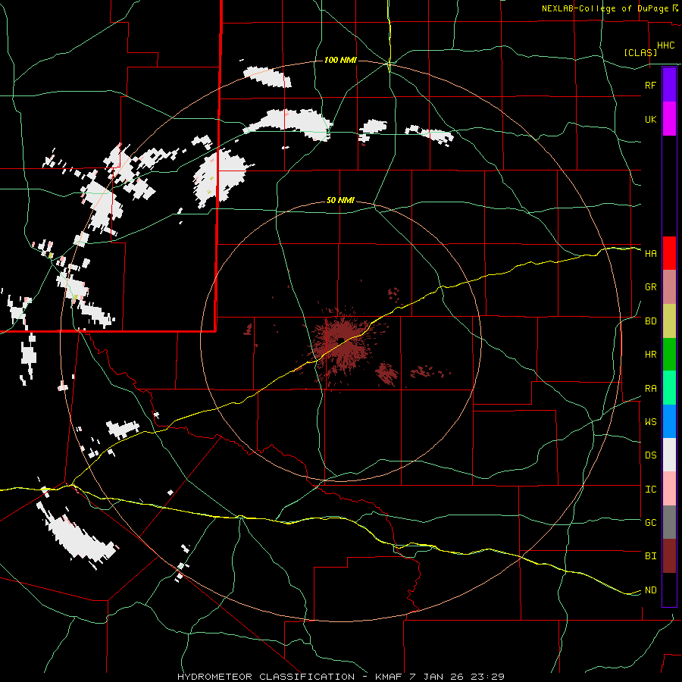The width and height of the screenshot is (682, 682).
Task: Click the RA legend label
Action: (651, 388)
